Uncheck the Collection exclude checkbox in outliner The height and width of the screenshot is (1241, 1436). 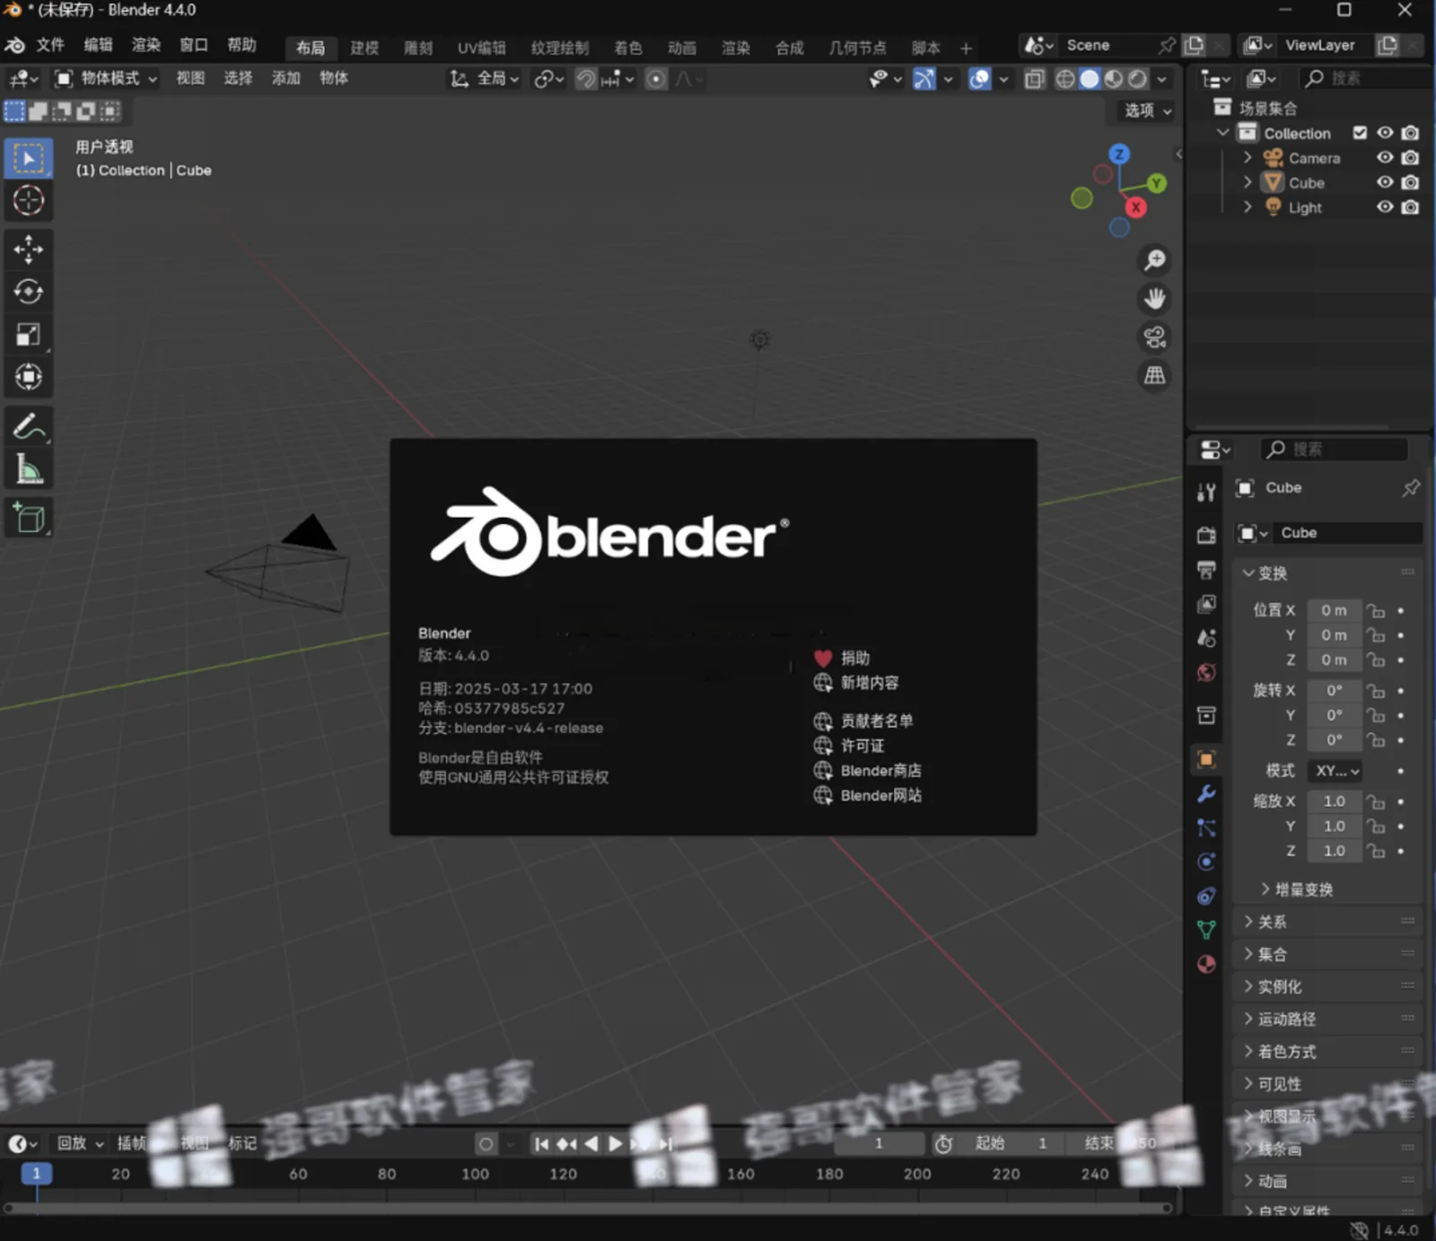1360,133
